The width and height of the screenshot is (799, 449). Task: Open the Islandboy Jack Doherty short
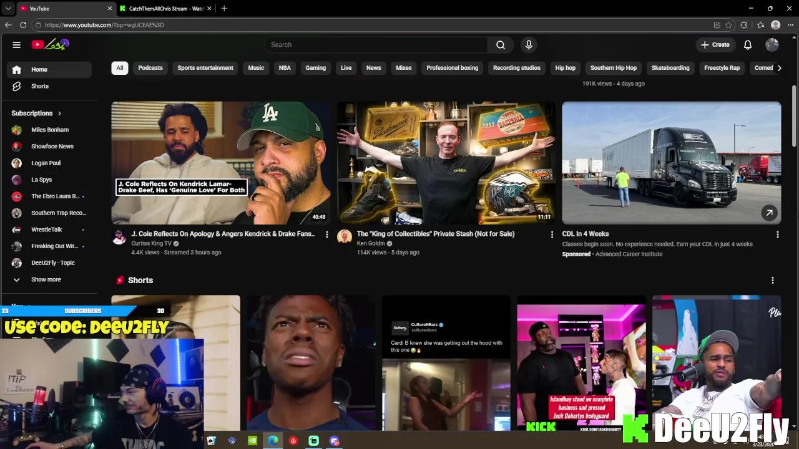(x=581, y=363)
